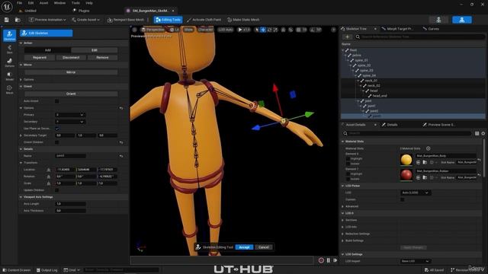The height and width of the screenshot is (274, 488).
Task: Activate the Select mode cursor icon in viewport
Action: tap(256, 30)
